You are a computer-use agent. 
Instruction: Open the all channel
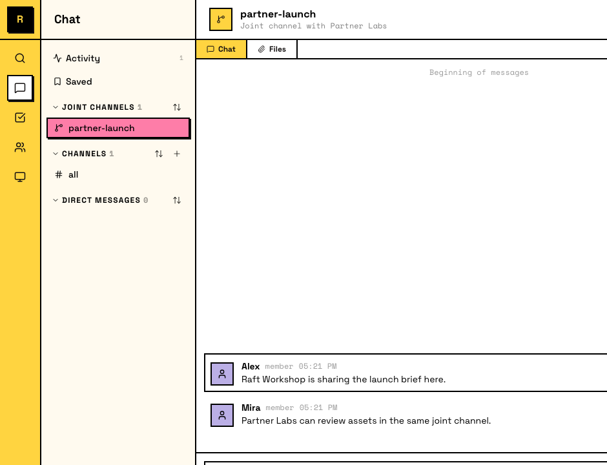pyautogui.click(x=118, y=174)
